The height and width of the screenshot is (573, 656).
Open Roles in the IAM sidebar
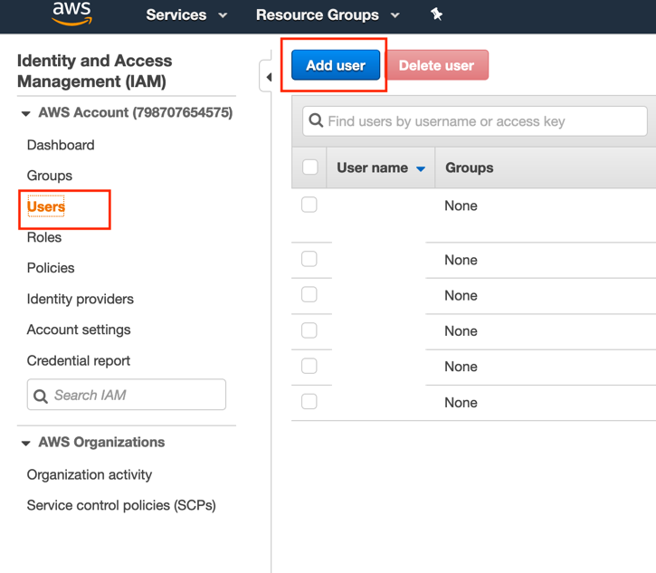click(x=44, y=237)
